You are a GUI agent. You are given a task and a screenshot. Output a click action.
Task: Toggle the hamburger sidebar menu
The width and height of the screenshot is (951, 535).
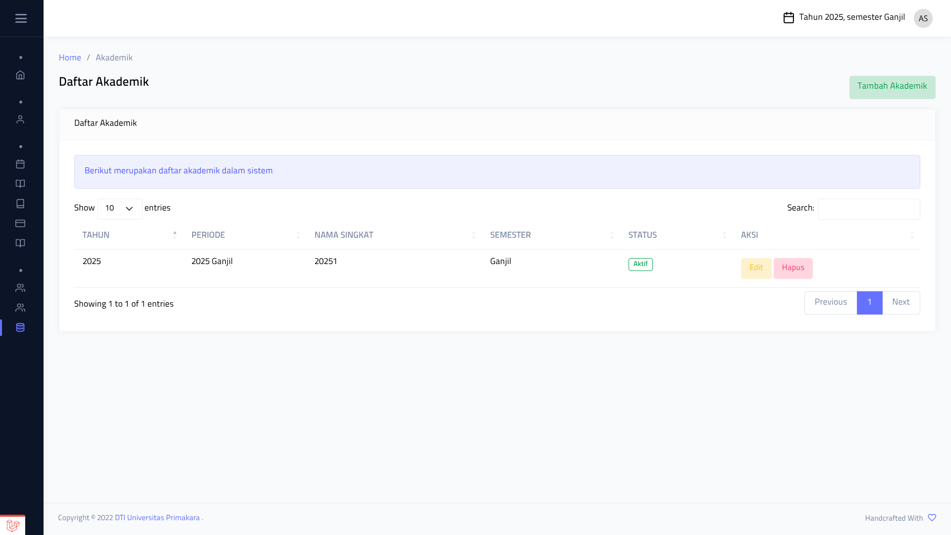click(21, 18)
